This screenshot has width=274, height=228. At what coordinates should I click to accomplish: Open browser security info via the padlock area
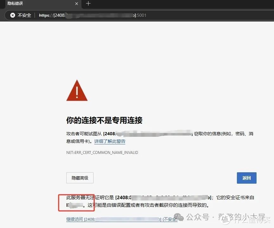coord(12,15)
